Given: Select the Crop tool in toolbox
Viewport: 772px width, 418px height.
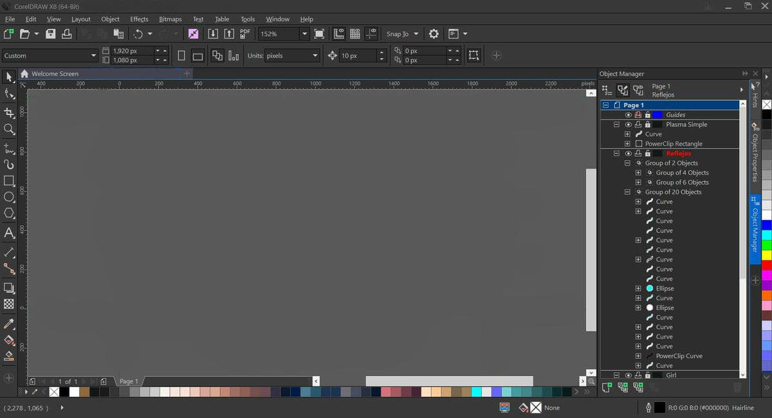Looking at the screenshot, I should tap(9, 112).
